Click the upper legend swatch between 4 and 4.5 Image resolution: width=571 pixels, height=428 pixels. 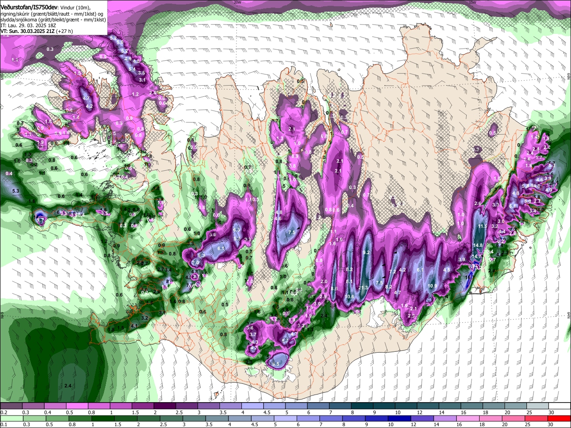pyautogui.click(x=252, y=406)
